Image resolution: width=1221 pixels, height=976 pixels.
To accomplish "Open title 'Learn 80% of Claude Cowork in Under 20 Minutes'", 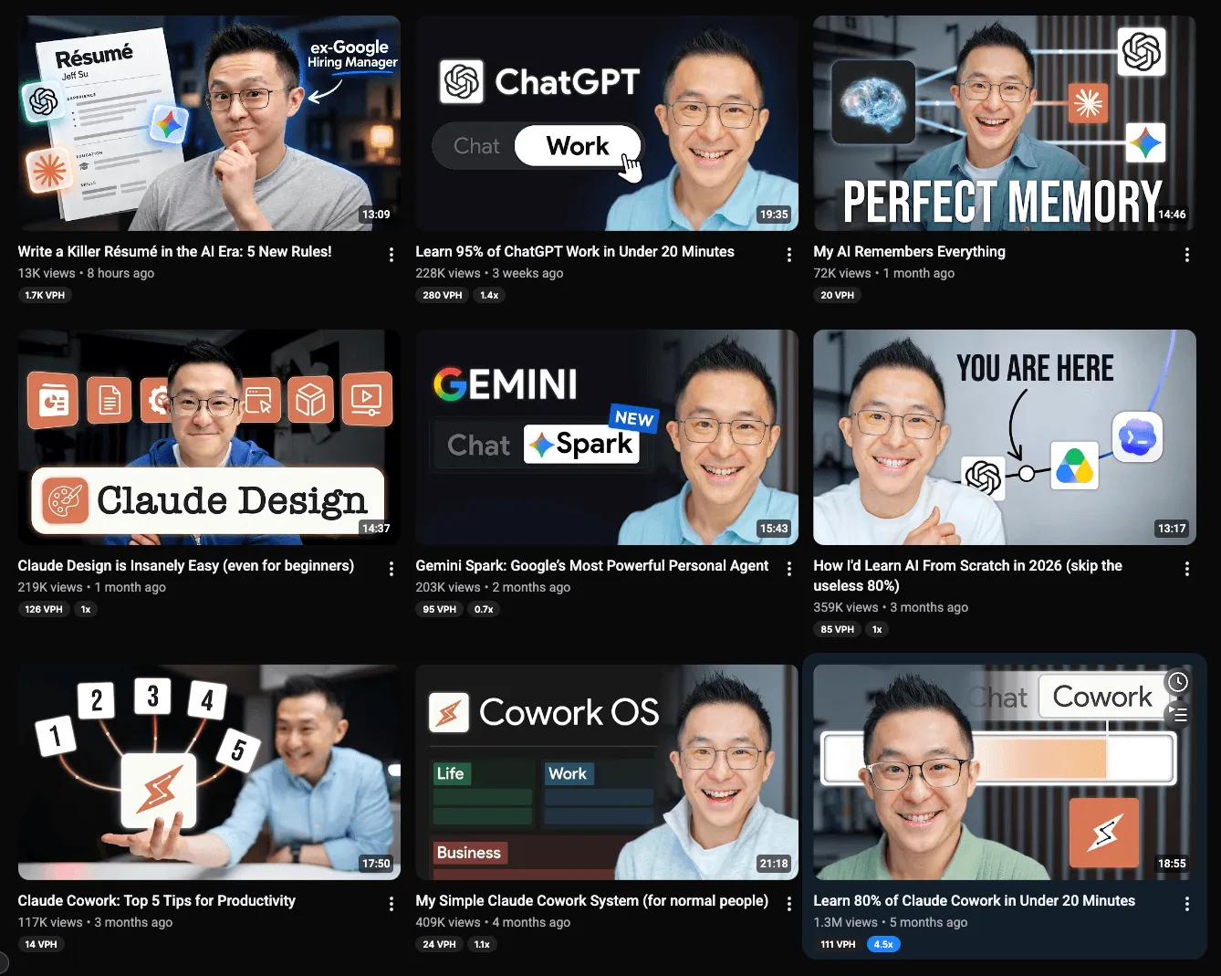I will pyautogui.click(x=975, y=900).
